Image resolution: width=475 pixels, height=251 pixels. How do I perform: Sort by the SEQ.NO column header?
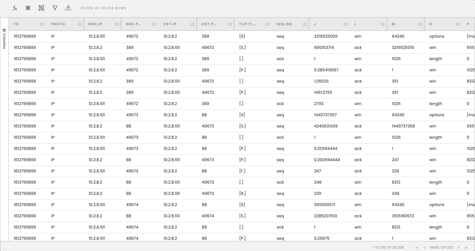point(284,24)
